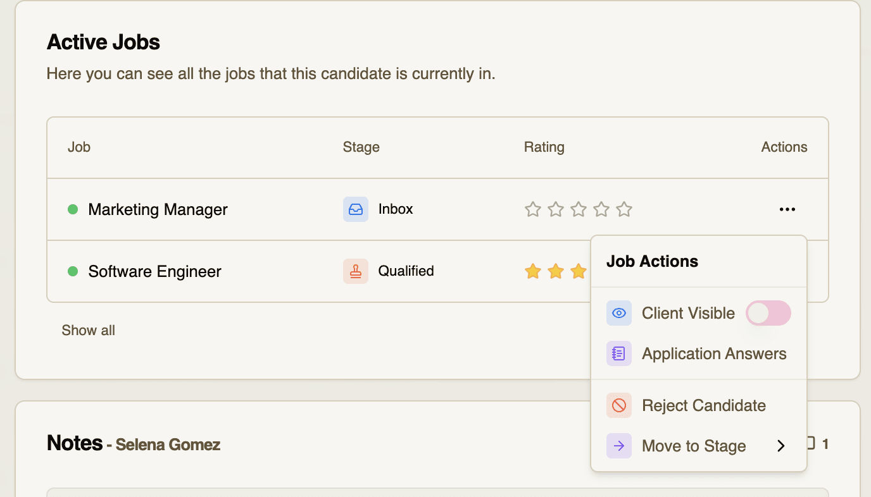Click the Stage column header
The width and height of the screenshot is (871, 497).
361,147
